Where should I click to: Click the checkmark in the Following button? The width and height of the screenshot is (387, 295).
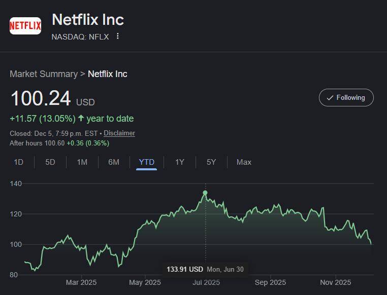[330, 98]
